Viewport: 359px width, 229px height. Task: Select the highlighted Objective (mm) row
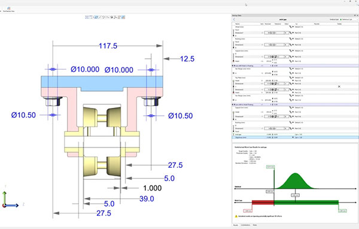tap(295, 137)
